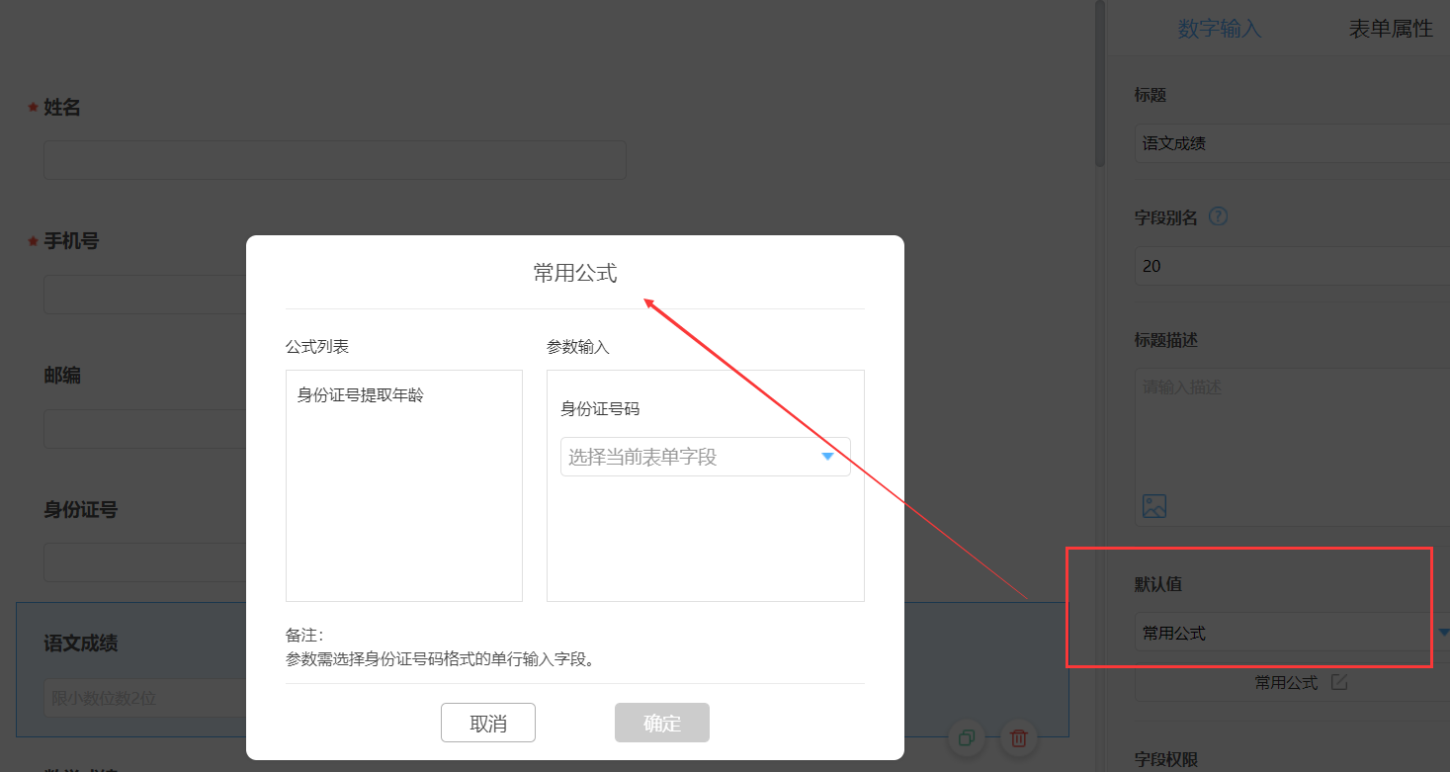This screenshot has height=772, width=1450.
Task: Expand the 默认值 dropdown in properties panel
Action: coord(1292,634)
